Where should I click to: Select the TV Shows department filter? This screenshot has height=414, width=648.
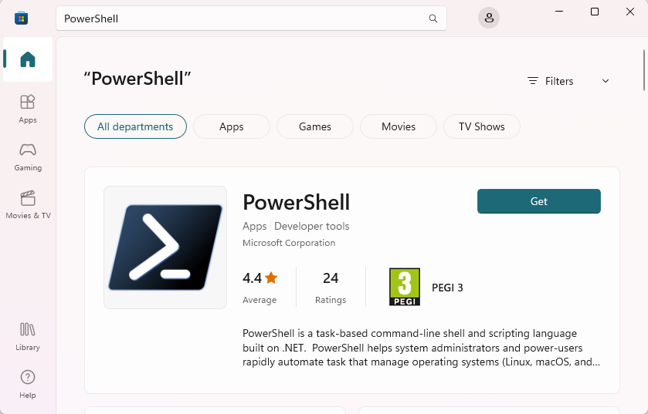pos(482,126)
